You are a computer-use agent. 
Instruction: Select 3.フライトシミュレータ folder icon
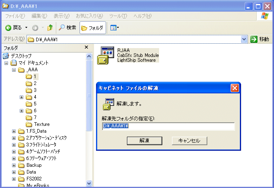pos(21,145)
